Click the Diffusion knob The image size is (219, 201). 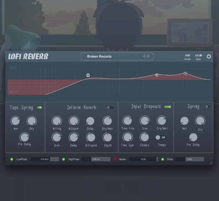pyautogui.click(x=91, y=137)
